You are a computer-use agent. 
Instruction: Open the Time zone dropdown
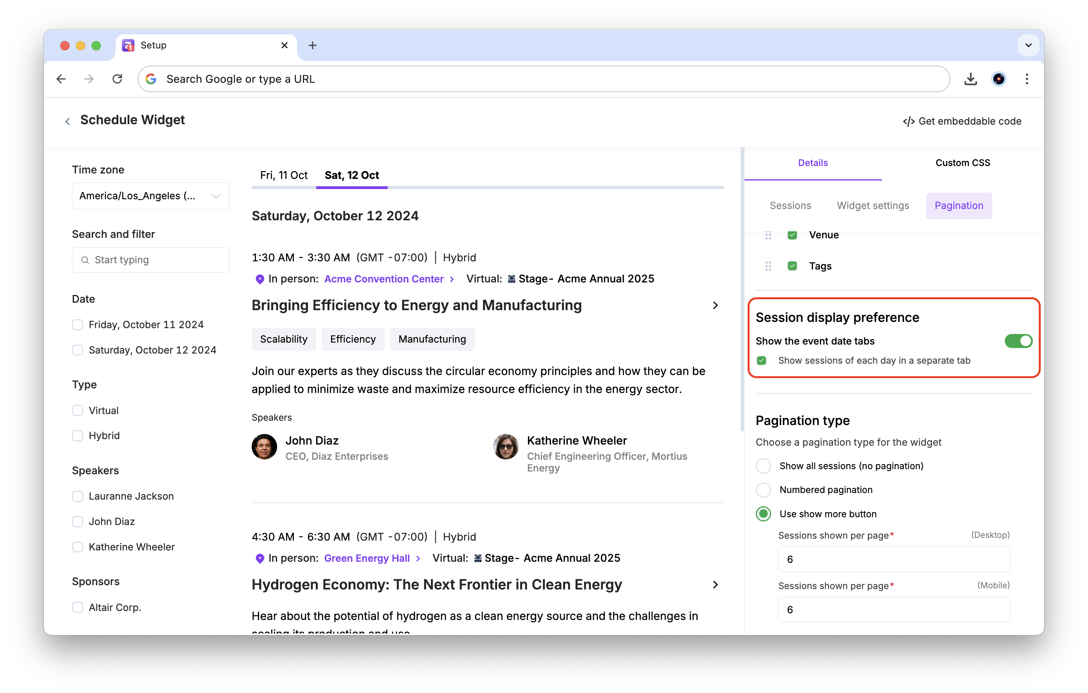click(x=150, y=196)
